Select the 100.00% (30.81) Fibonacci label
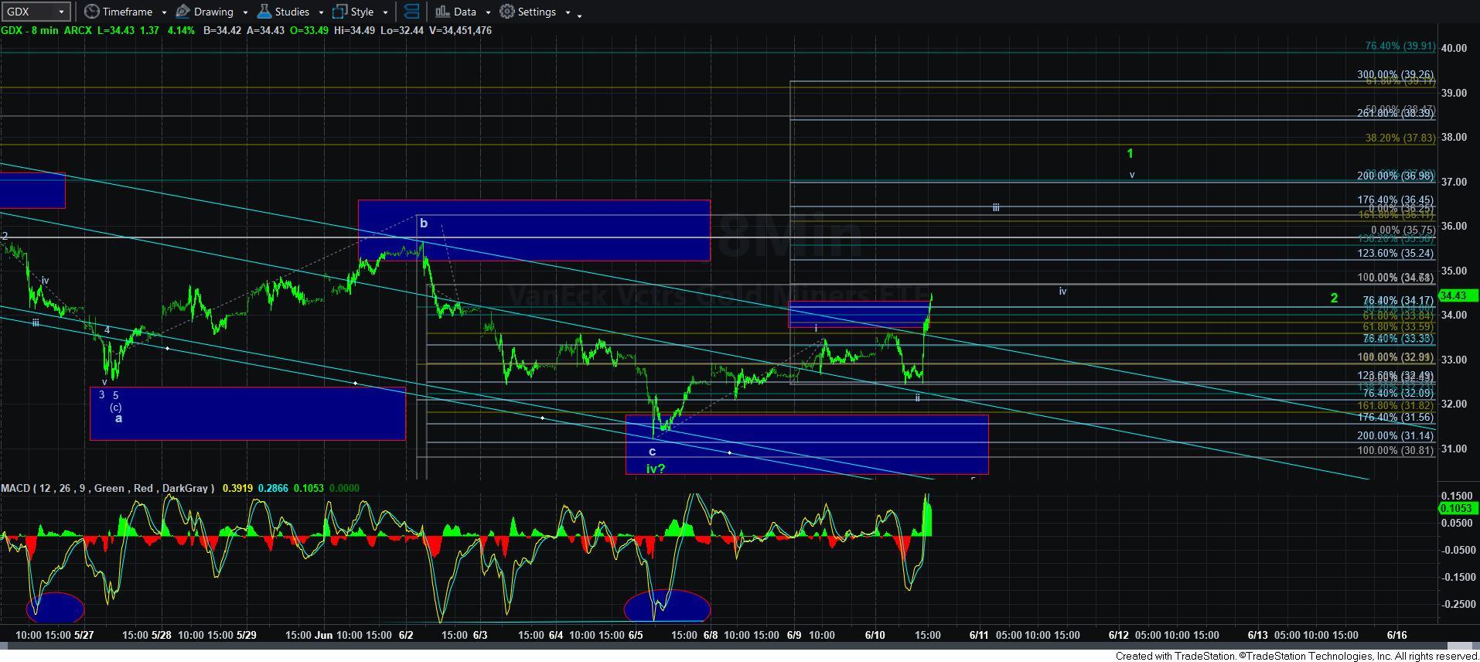1480x662 pixels. click(1396, 450)
